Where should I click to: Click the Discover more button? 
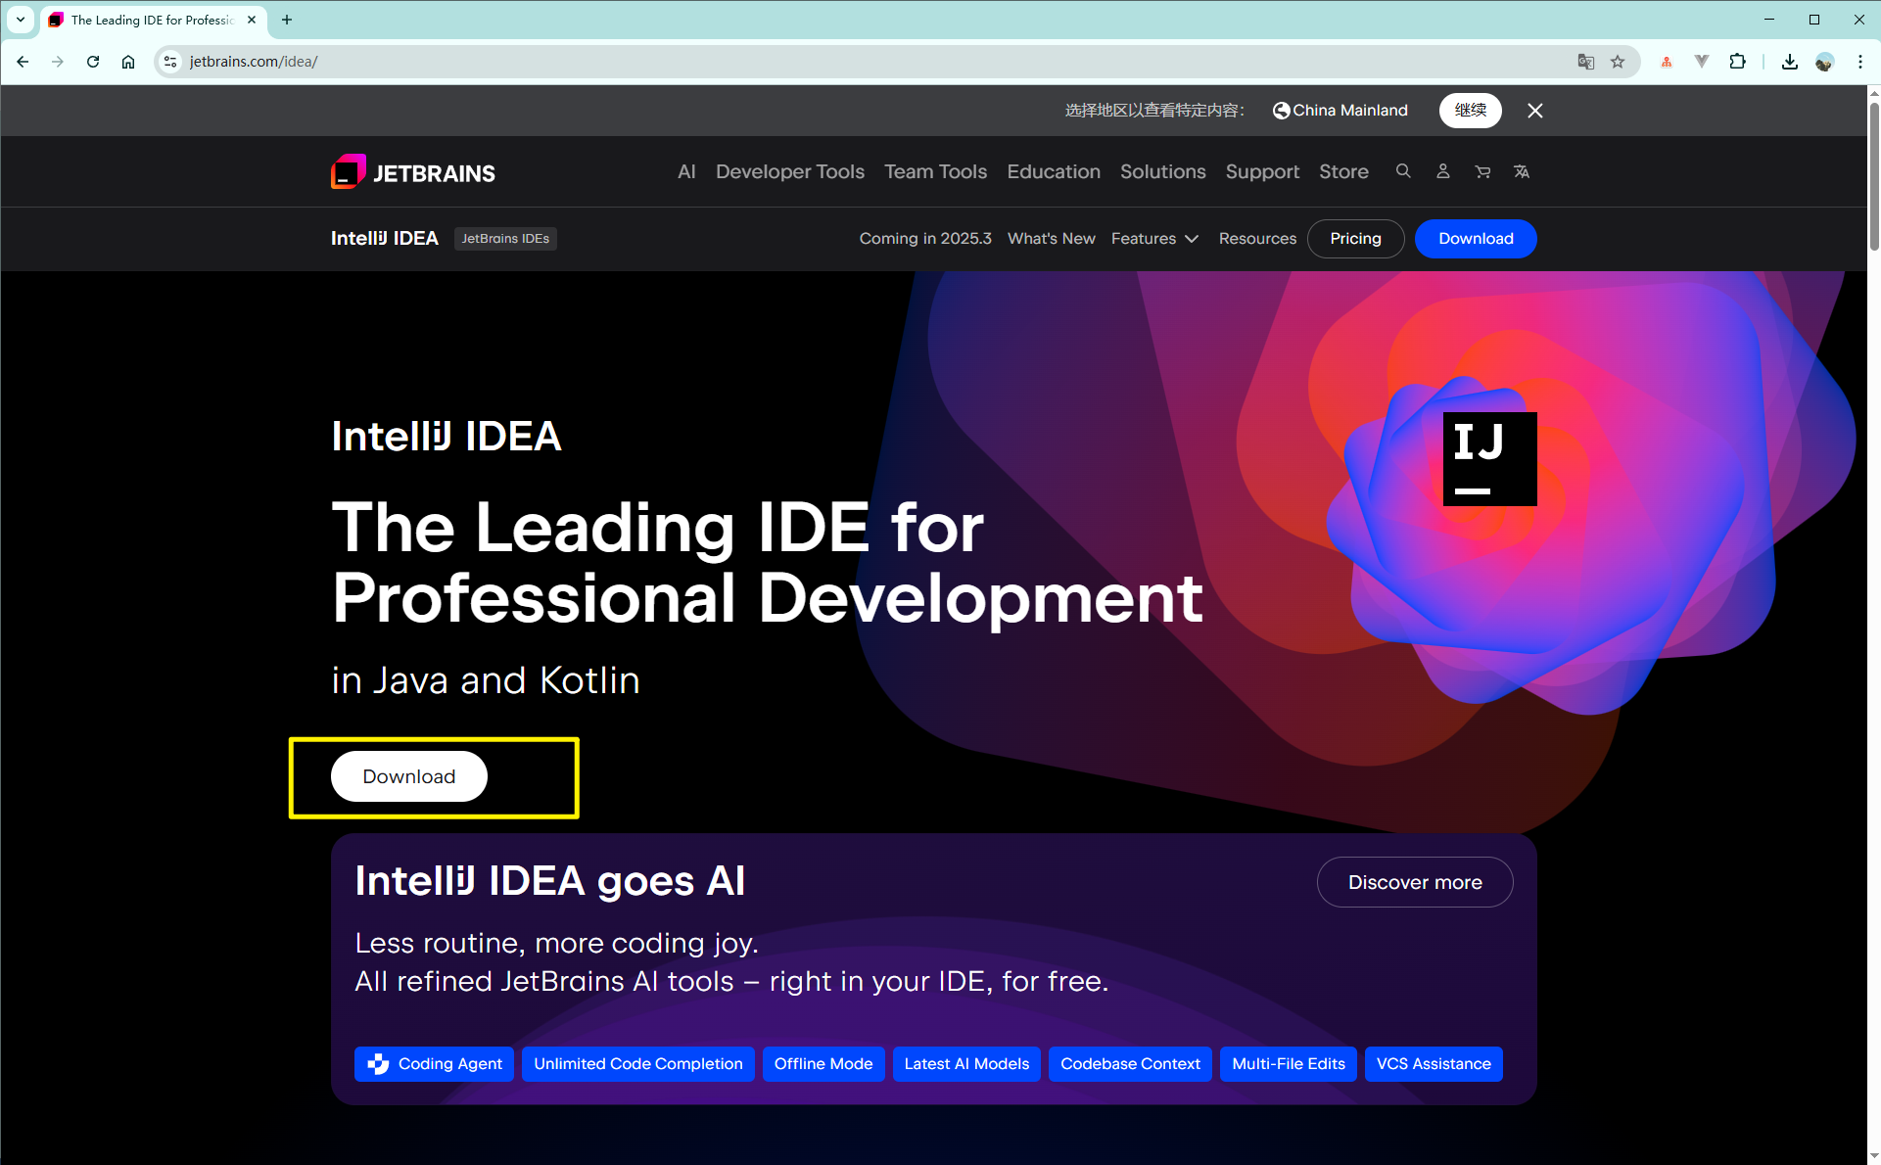(1414, 881)
